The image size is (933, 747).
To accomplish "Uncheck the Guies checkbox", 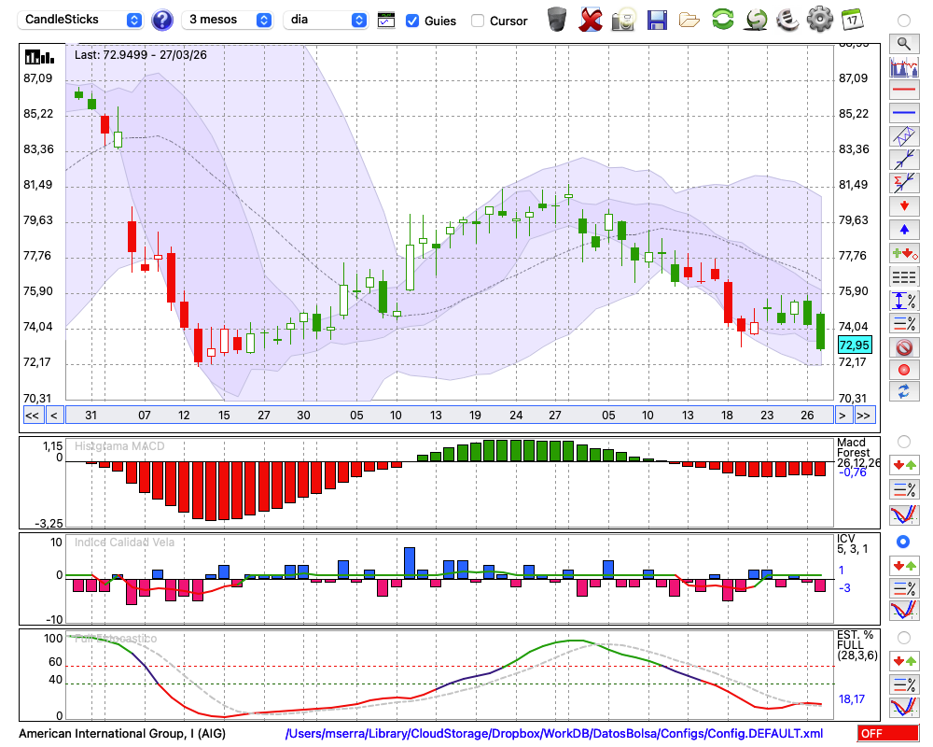I will tap(412, 21).
